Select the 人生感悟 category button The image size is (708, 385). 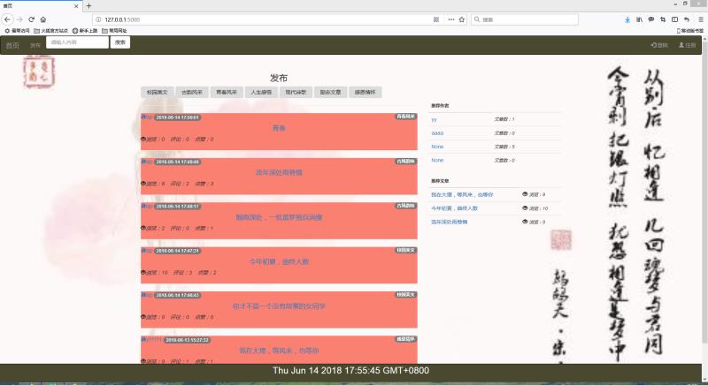click(261, 93)
